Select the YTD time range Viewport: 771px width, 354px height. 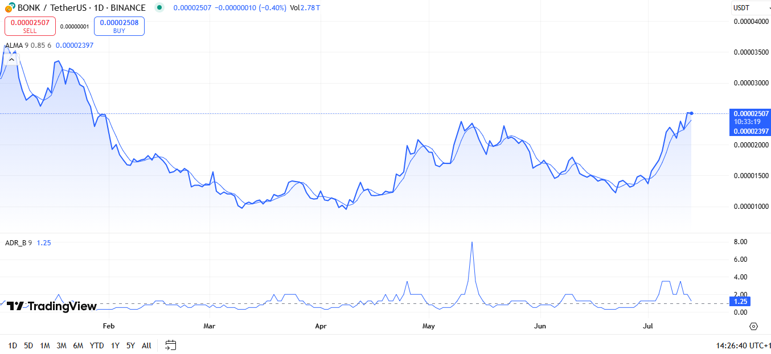97,345
